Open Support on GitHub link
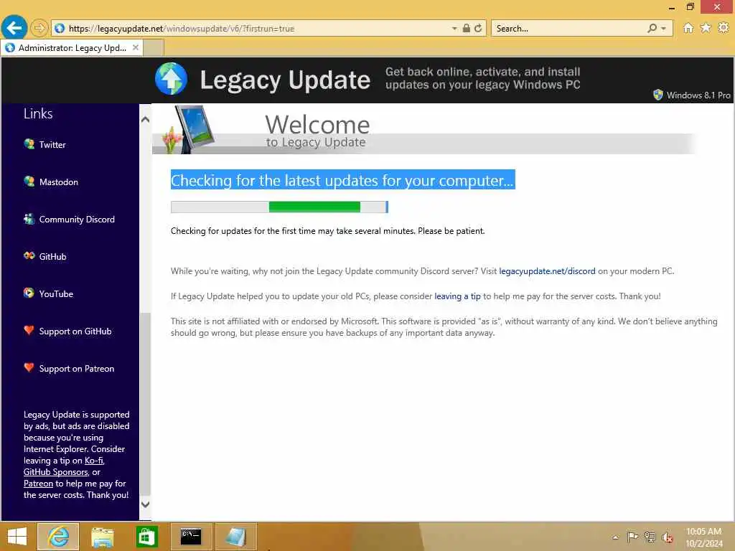This screenshot has height=551, width=735. tap(75, 331)
